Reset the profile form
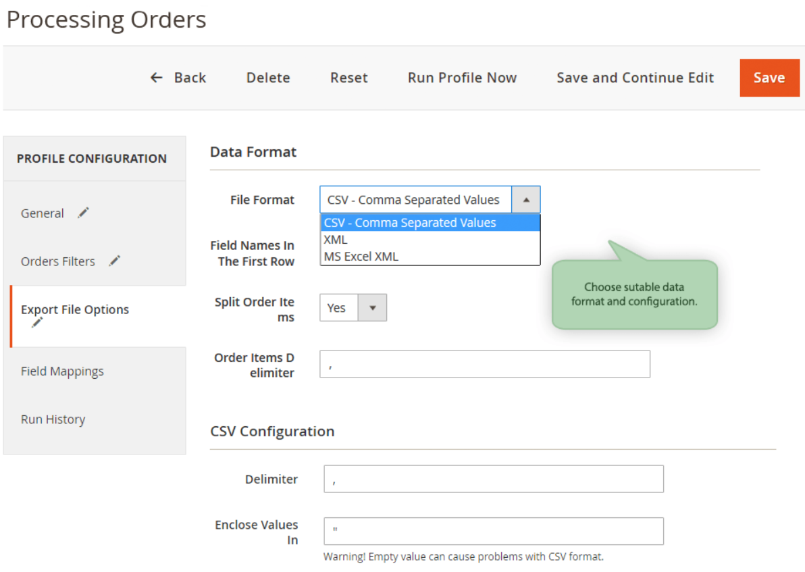The height and width of the screenshot is (572, 805). coord(348,78)
